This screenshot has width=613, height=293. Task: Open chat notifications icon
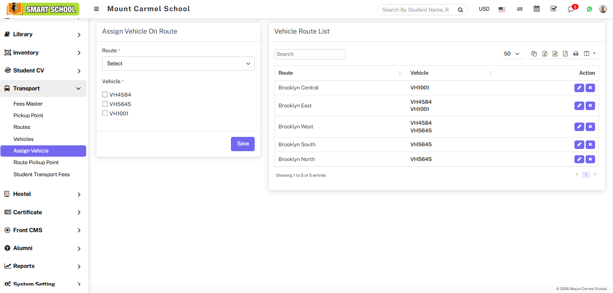point(571,9)
